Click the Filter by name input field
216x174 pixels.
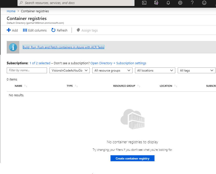(x=27, y=70)
